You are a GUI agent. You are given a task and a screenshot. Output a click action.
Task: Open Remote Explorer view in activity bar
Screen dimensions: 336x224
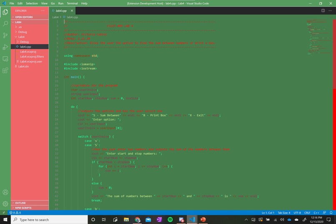click(5, 59)
